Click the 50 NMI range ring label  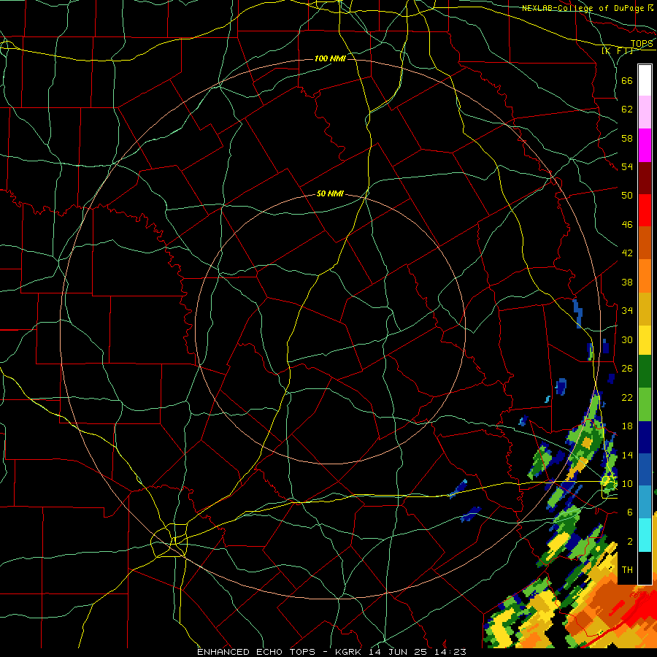click(x=330, y=193)
